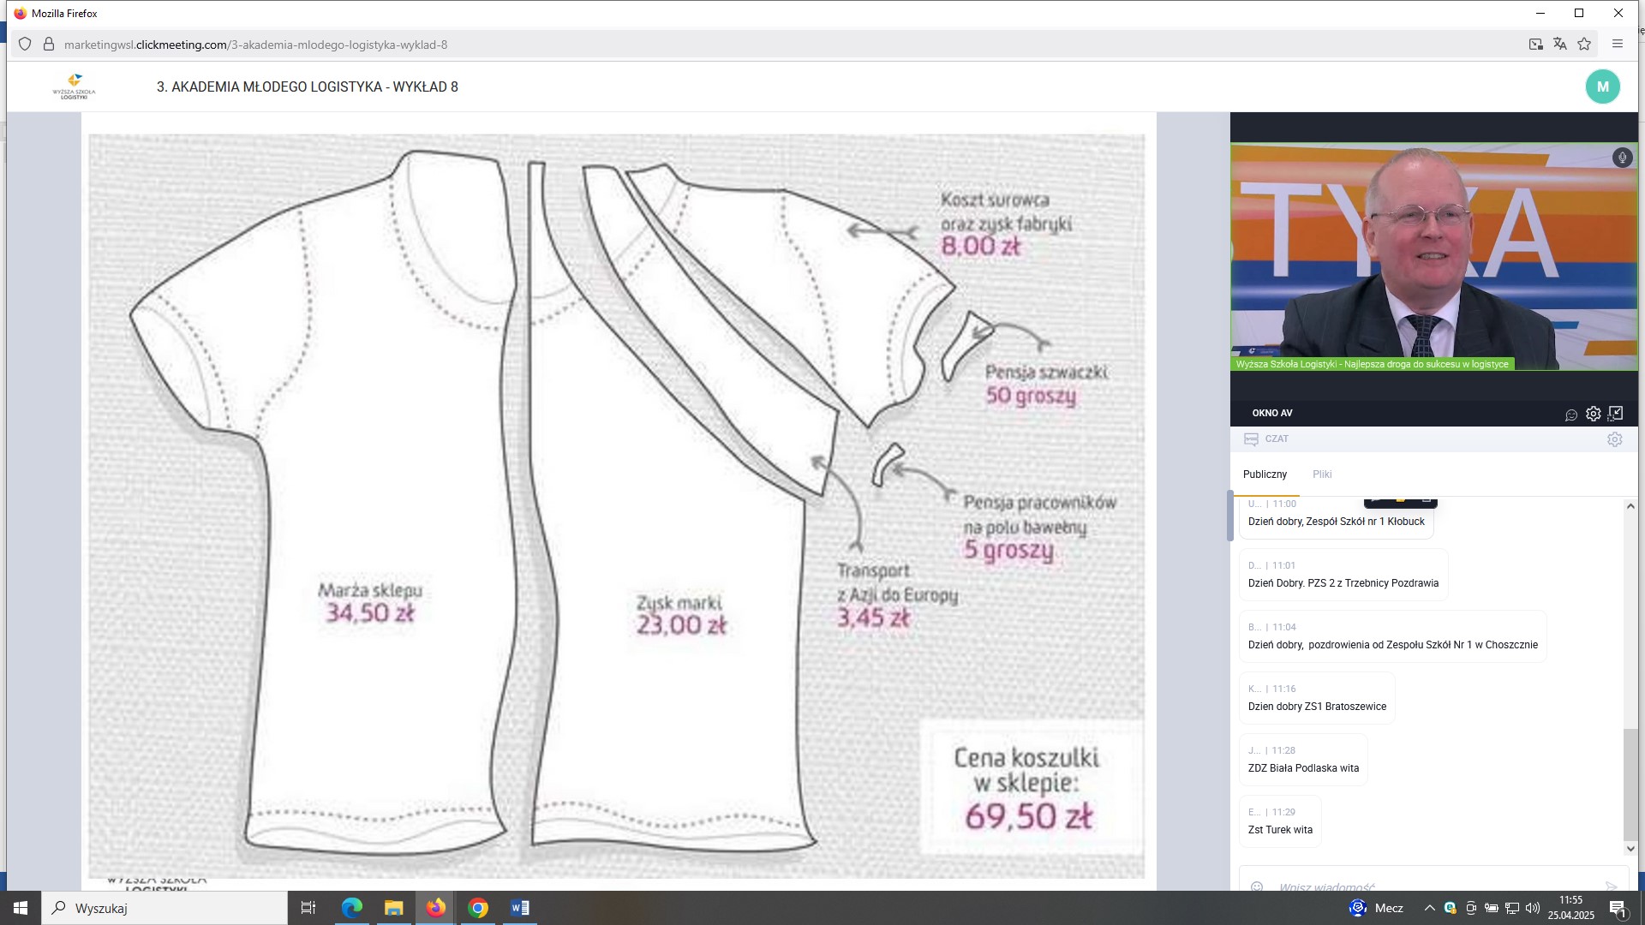Click the Meet Now camera tray icon
1645x925 pixels.
pyautogui.click(x=1471, y=908)
